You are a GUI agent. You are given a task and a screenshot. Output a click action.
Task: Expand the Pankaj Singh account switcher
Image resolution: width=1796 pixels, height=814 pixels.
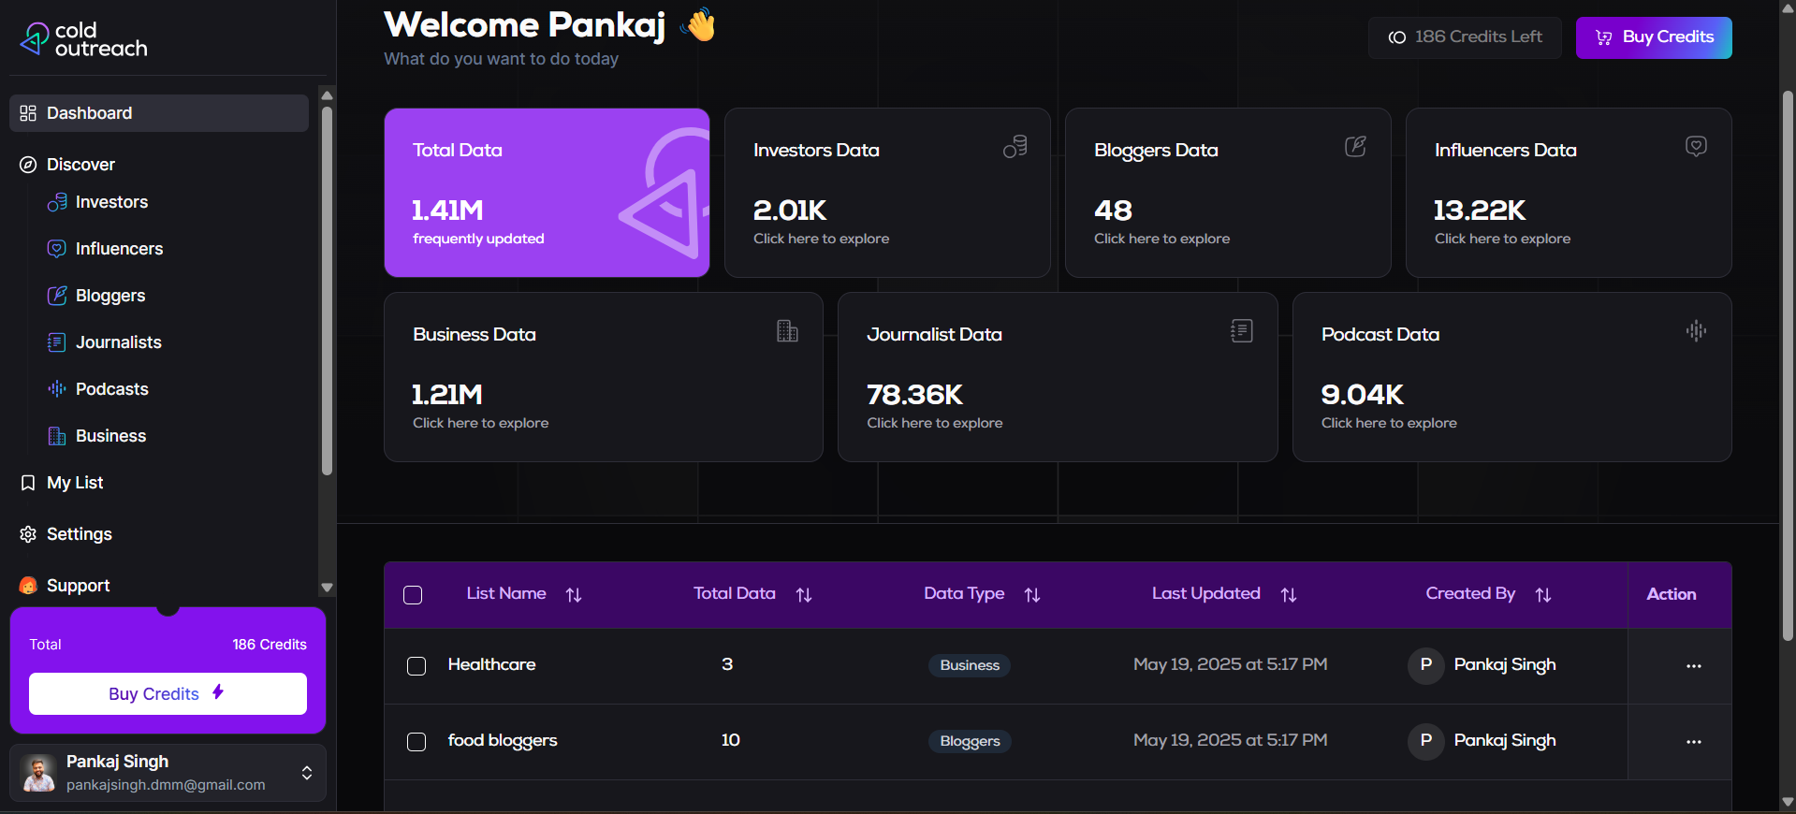point(306,773)
